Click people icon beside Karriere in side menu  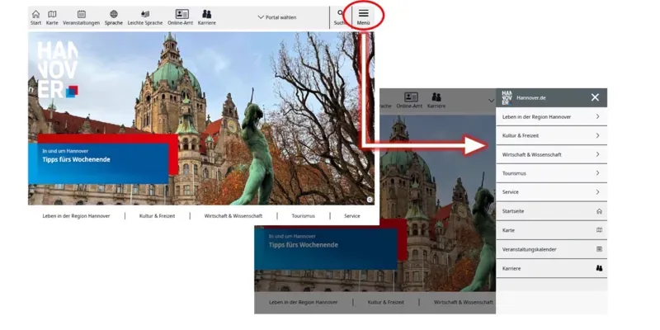600,268
